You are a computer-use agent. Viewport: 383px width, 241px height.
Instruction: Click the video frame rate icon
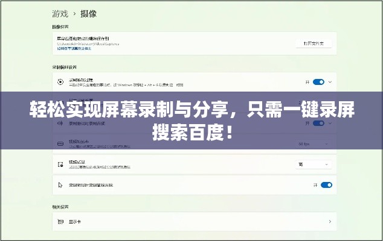coord(59,145)
